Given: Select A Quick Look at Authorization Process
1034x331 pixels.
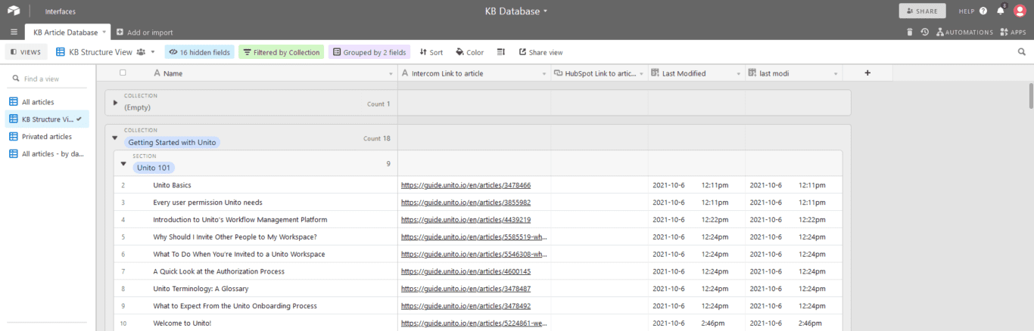Looking at the screenshot, I should coord(219,271).
